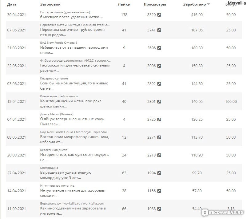
Task: Open stats icon next to 2892 views
Action: 159,84
